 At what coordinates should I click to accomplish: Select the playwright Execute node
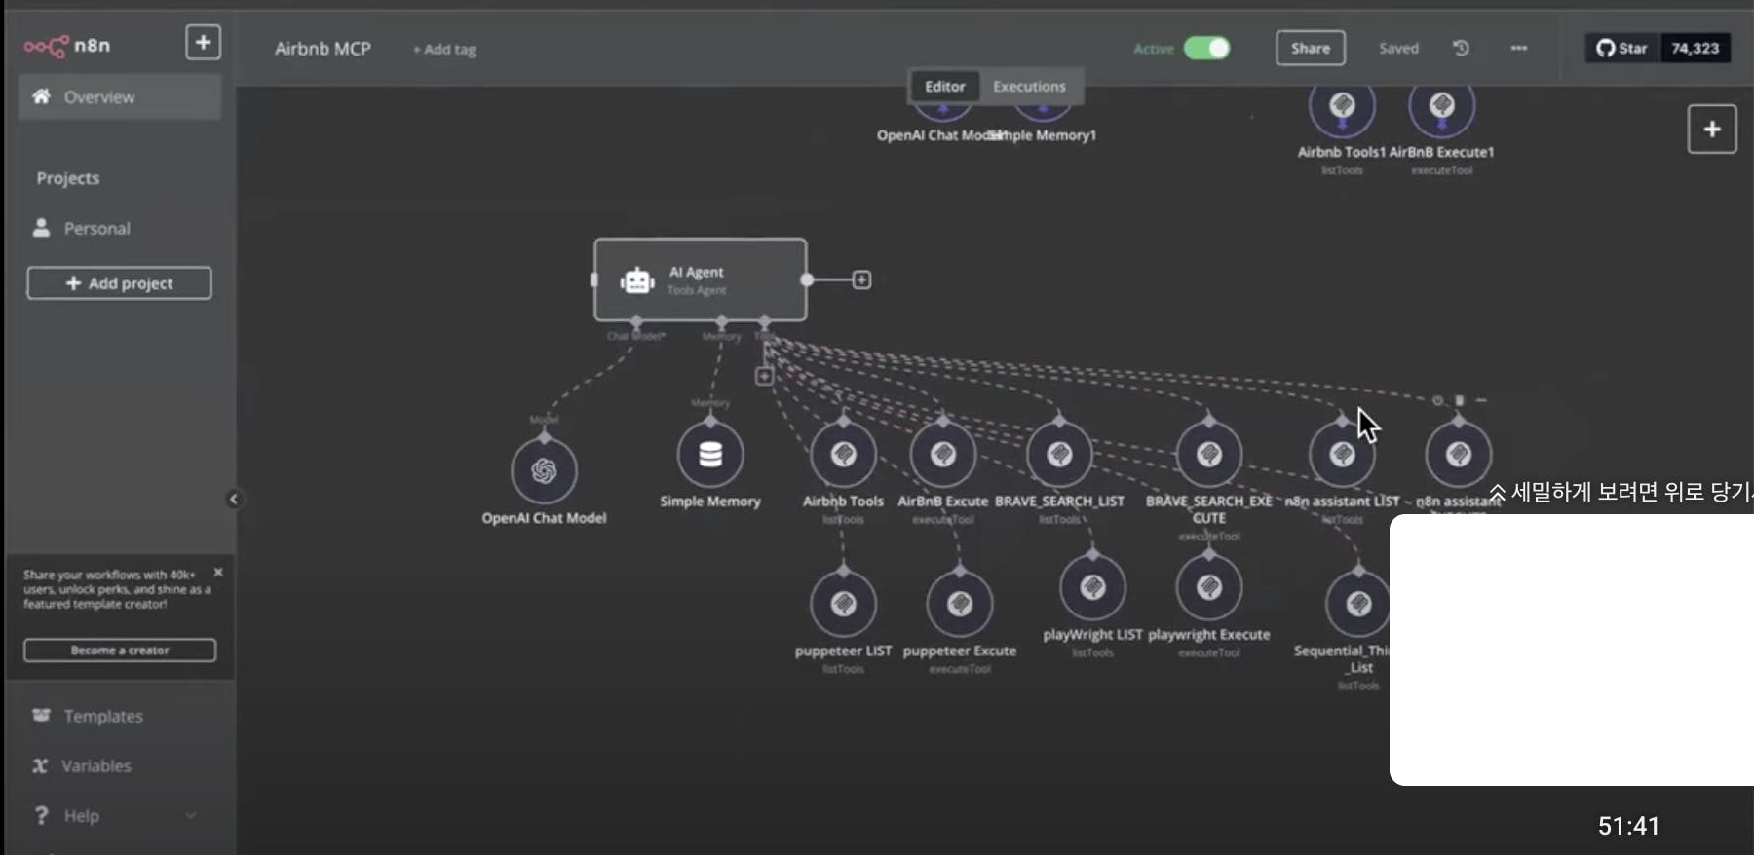click(1209, 587)
